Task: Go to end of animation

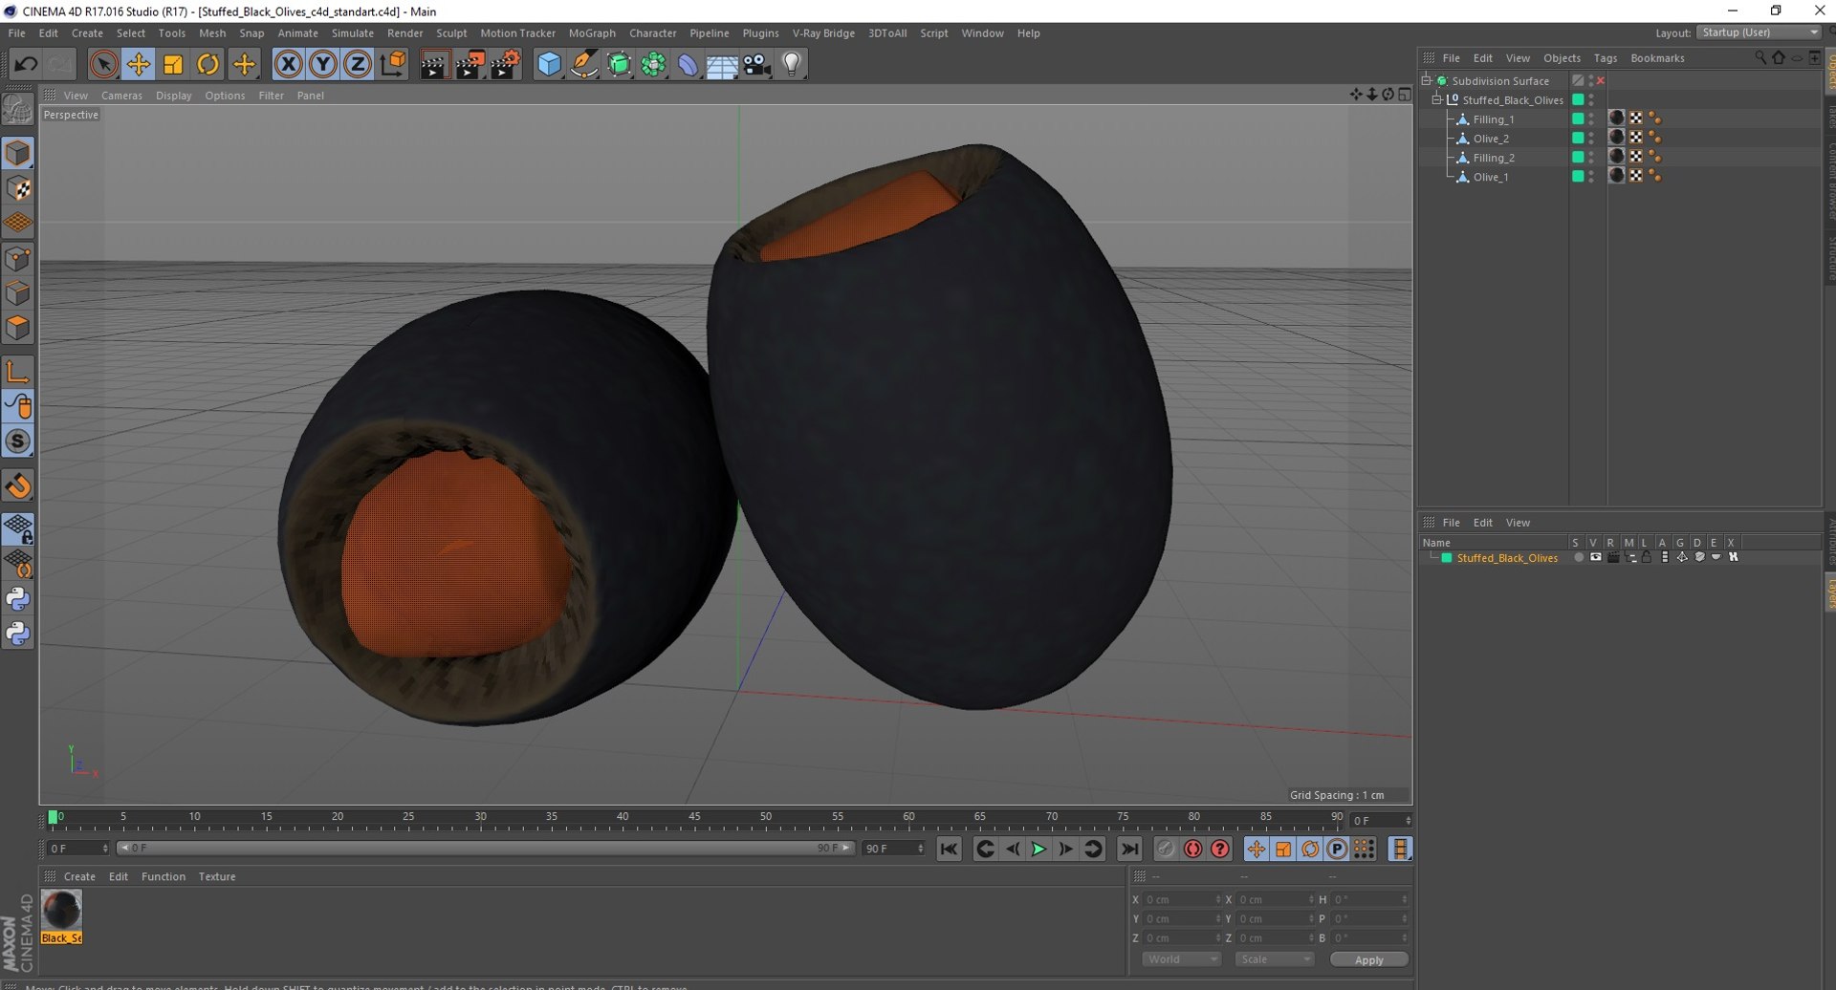Action: pos(1129,849)
